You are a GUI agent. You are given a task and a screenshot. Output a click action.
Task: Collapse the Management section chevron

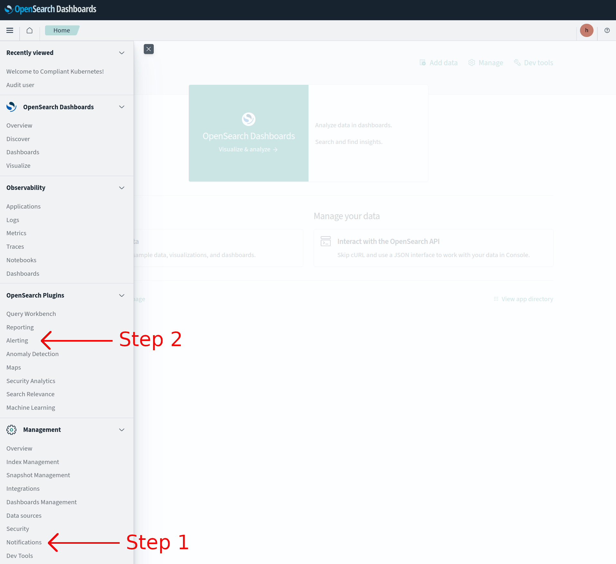click(122, 430)
